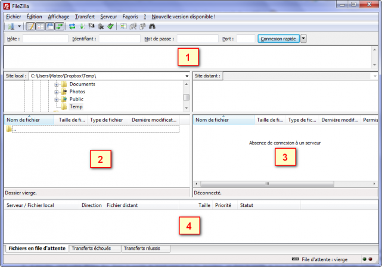Select the Temp folder icon in tree

point(64,107)
